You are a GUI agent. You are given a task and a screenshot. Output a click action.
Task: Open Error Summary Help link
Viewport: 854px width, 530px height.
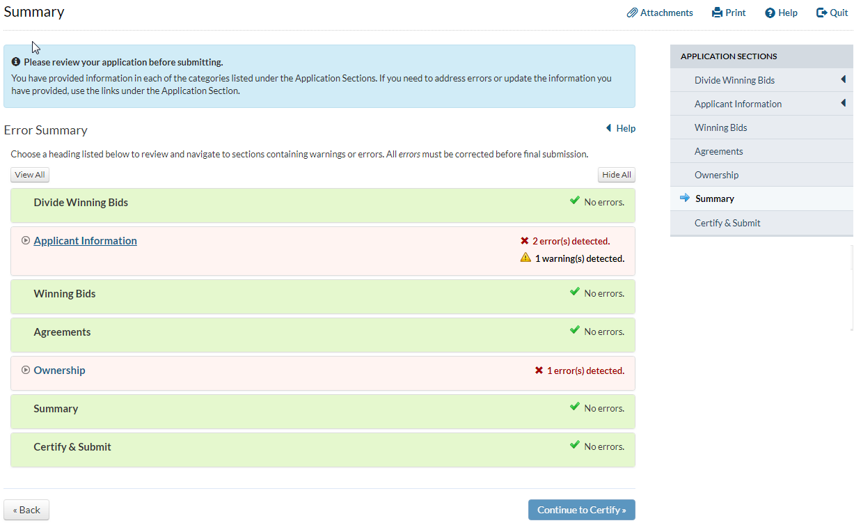pyautogui.click(x=621, y=128)
